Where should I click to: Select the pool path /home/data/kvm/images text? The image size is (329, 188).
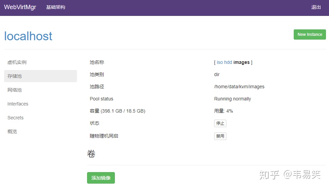pyautogui.click(x=239, y=87)
